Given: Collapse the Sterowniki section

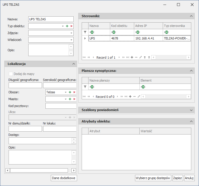Looking at the screenshot, I should (191, 16).
